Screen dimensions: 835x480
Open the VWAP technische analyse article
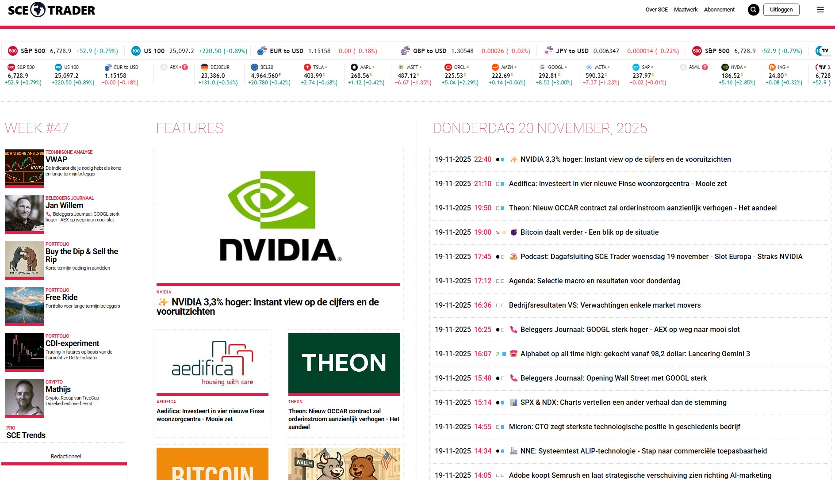point(56,160)
